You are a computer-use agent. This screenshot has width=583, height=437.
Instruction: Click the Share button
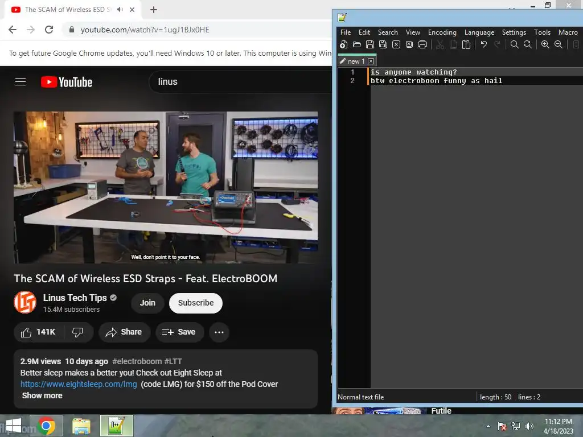[x=124, y=332]
